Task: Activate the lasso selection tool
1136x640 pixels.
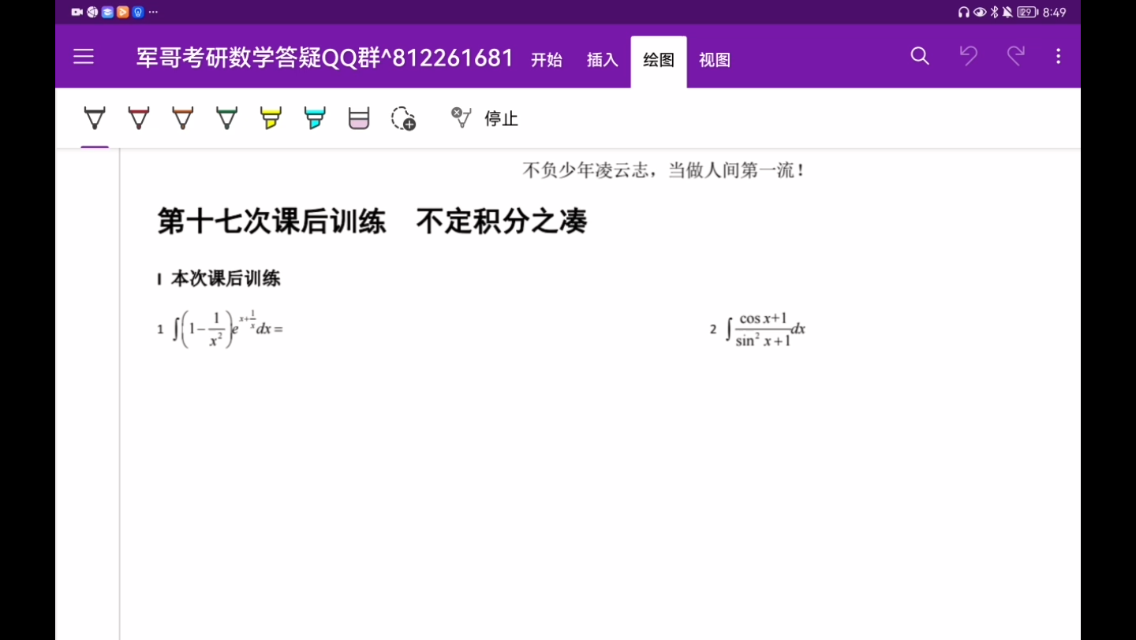Action: 402,118
